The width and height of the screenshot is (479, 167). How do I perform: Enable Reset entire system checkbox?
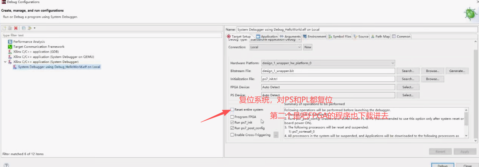[x=232, y=110]
